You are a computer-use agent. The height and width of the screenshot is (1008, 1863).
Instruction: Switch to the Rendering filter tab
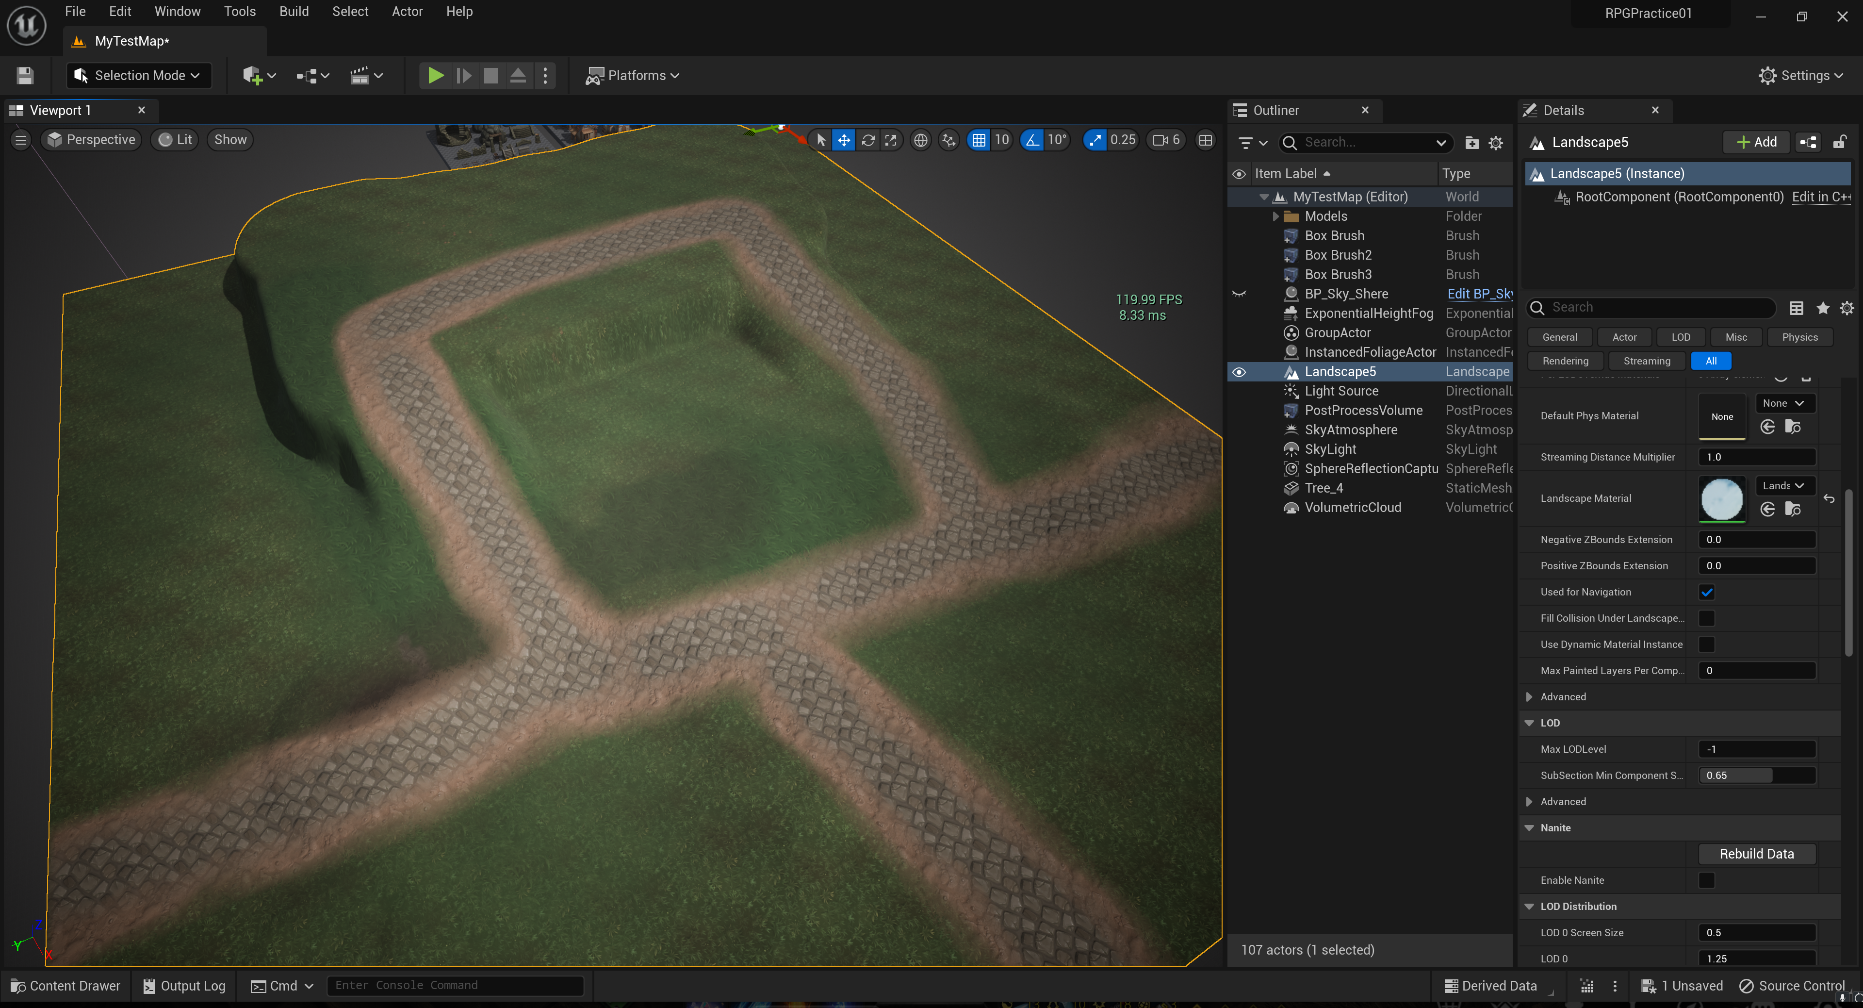pyautogui.click(x=1565, y=361)
